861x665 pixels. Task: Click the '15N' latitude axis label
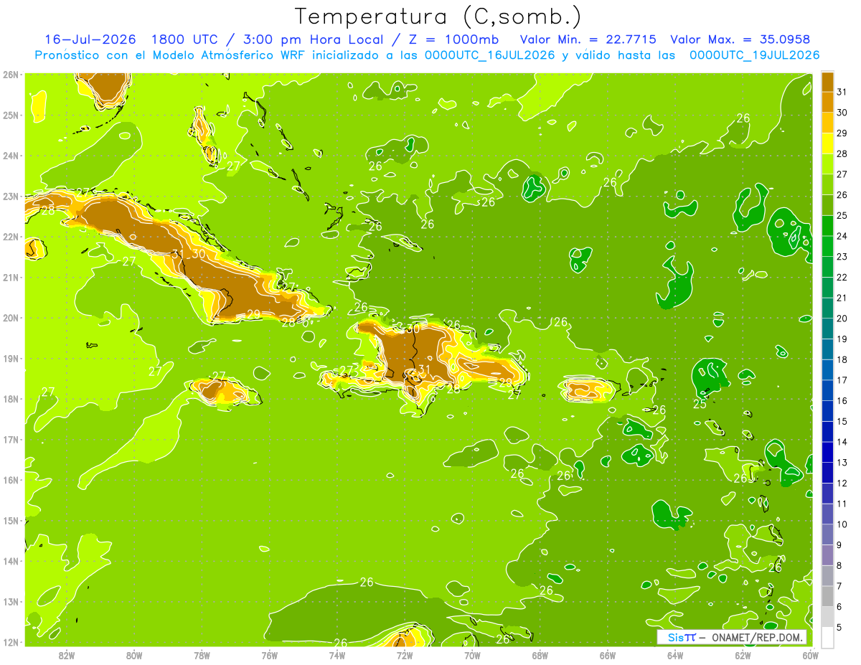point(11,520)
